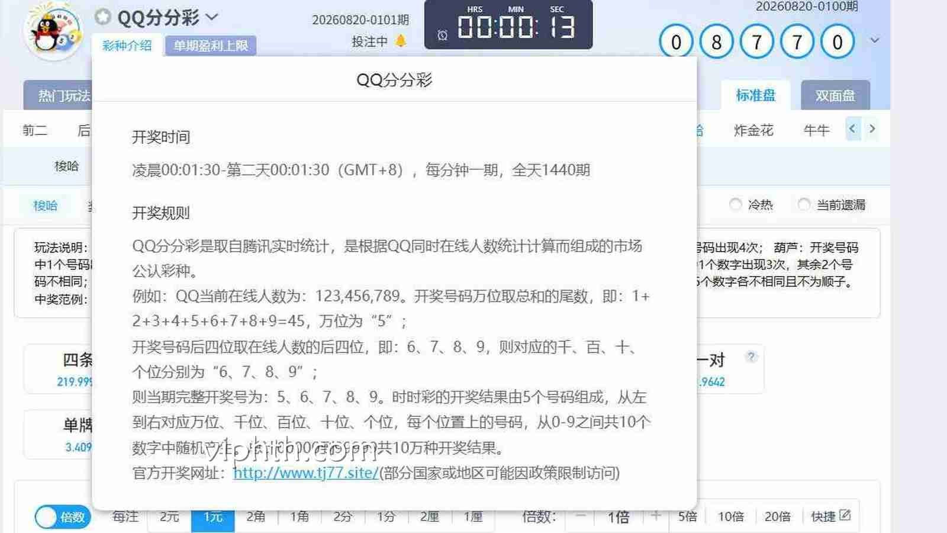This screenshot has width=947, height=533.
Task: Select the 前二 play type
Action: coord(35,130)
